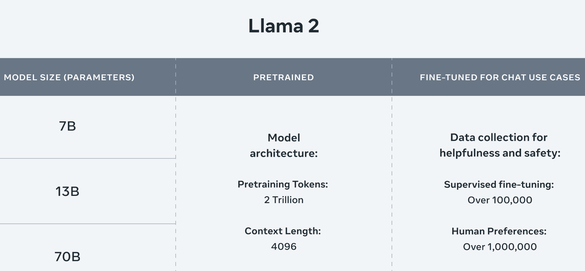
Task: Click the Fine-Tuned for Chat Use Cases header
Action: click(x=500, y=78)
